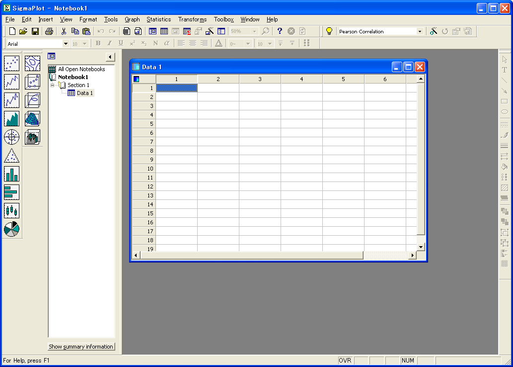Select the 3D Line Plot icon

point(32,100)
